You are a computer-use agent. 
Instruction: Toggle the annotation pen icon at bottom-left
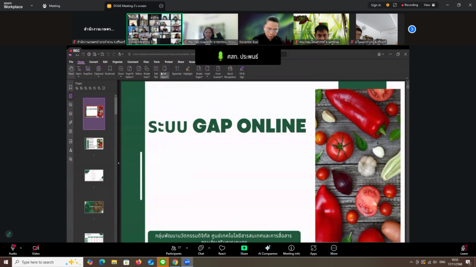[x=8, y=234]
